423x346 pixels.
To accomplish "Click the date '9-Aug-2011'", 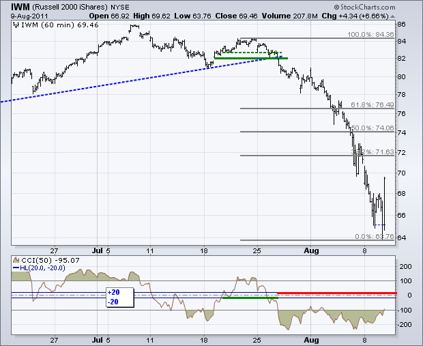I will click(x=29, y=16).
